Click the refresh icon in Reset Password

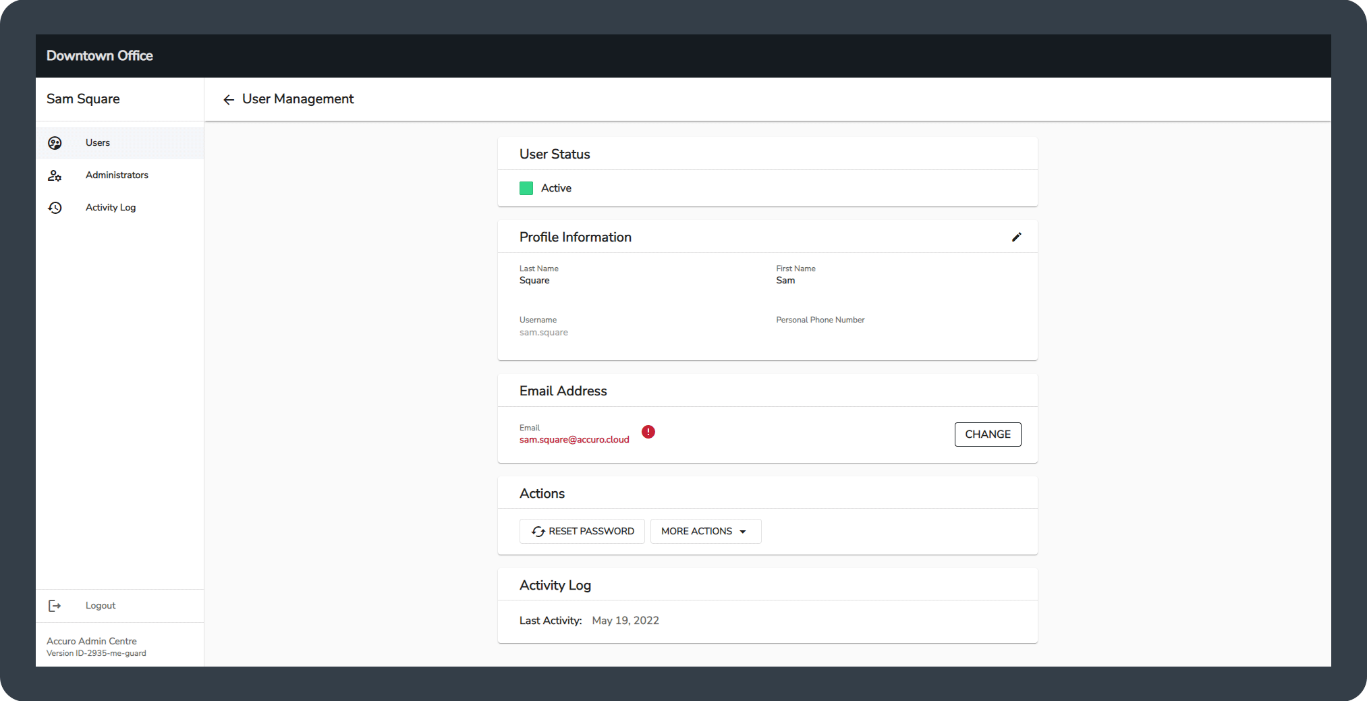click(538, 532)
